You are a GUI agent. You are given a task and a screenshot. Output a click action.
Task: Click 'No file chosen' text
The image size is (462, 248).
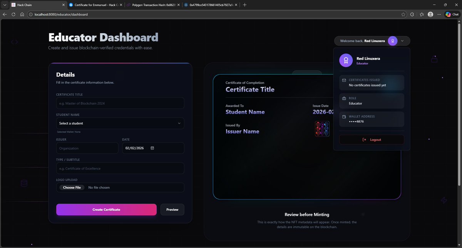(99, 188)
